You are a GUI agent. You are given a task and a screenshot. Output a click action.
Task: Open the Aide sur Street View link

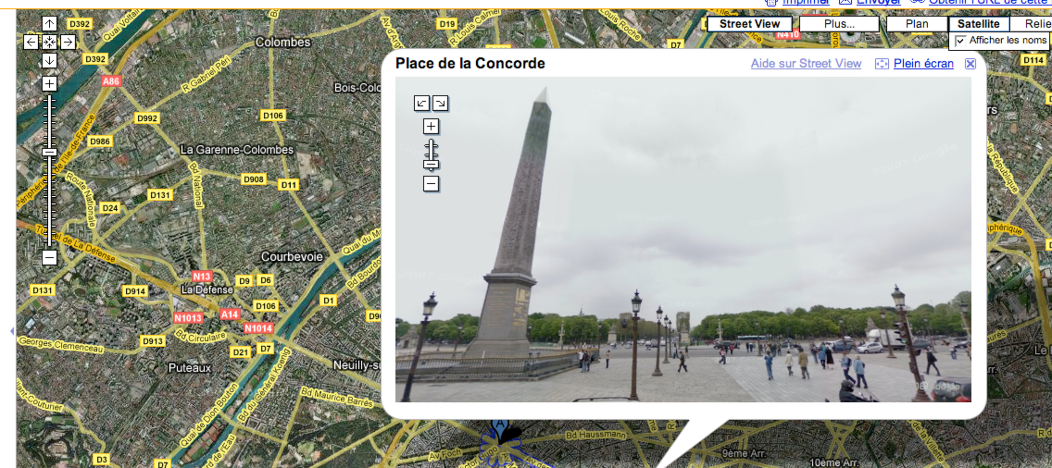(x=806, y=64)
